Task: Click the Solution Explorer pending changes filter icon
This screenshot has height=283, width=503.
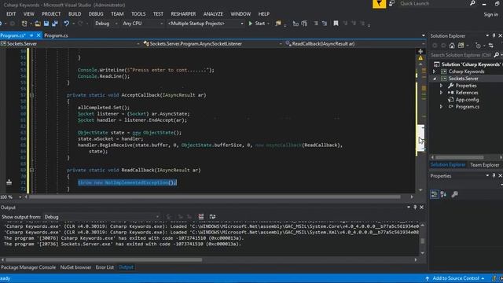Action: 478,46
